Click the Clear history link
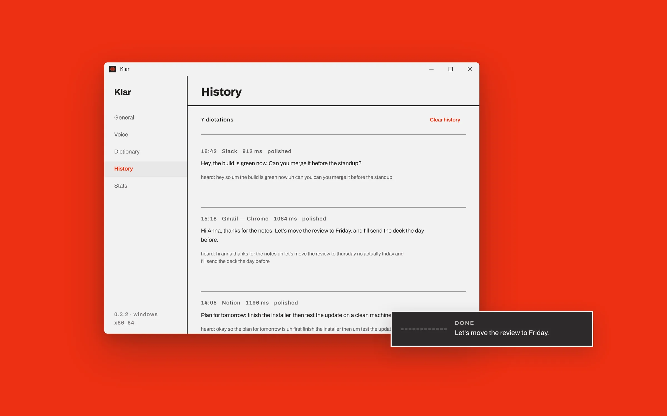Image resolution: width=667 pixels, height=416 pixels. click(x=445, y=120)
